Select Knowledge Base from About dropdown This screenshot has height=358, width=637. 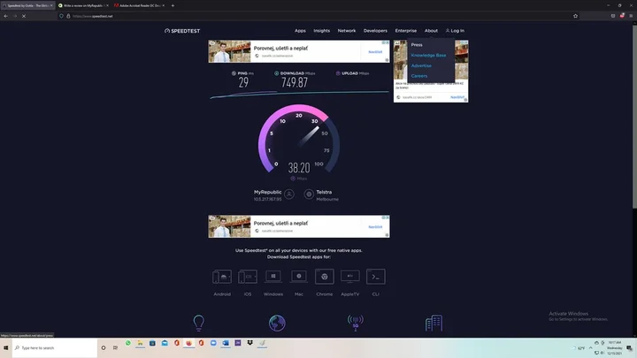(x=428, y=55)
